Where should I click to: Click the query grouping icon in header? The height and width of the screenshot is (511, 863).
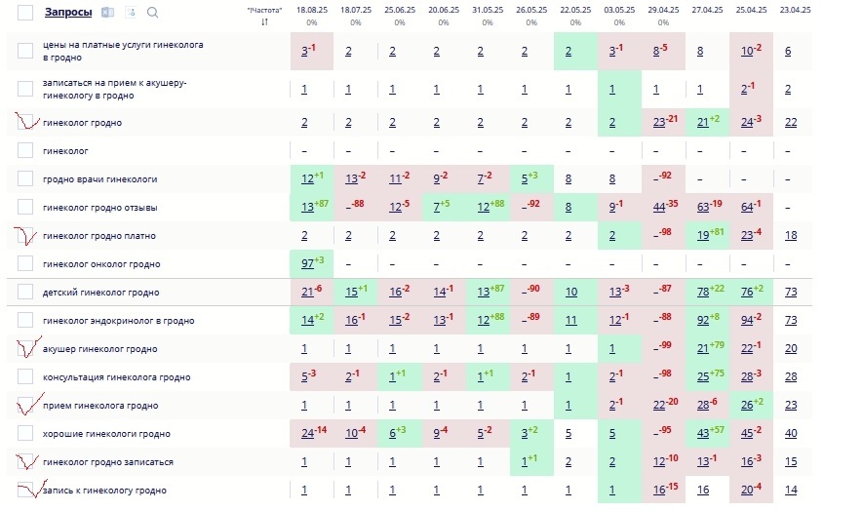coord(131,13)
